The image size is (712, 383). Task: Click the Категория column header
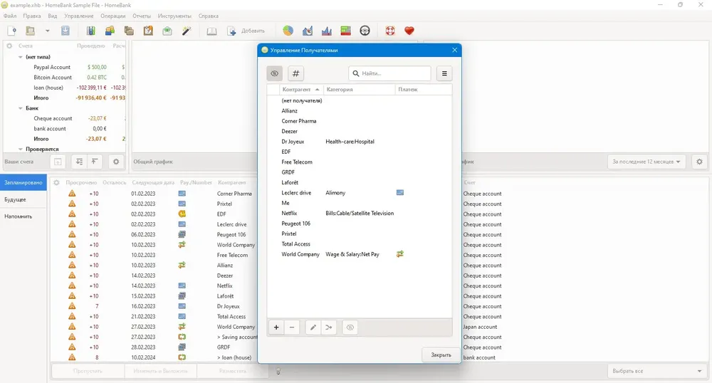click(x=359, y=90)
